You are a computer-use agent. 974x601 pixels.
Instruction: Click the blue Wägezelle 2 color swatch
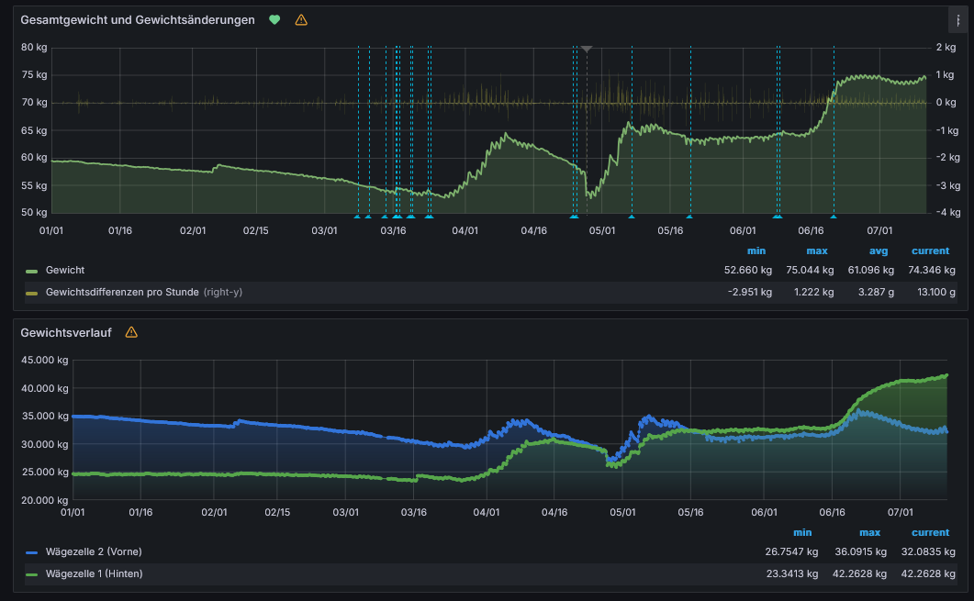32,552
